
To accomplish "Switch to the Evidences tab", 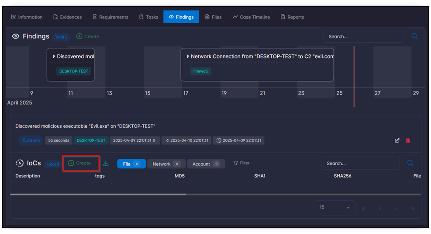I will 67,17.
